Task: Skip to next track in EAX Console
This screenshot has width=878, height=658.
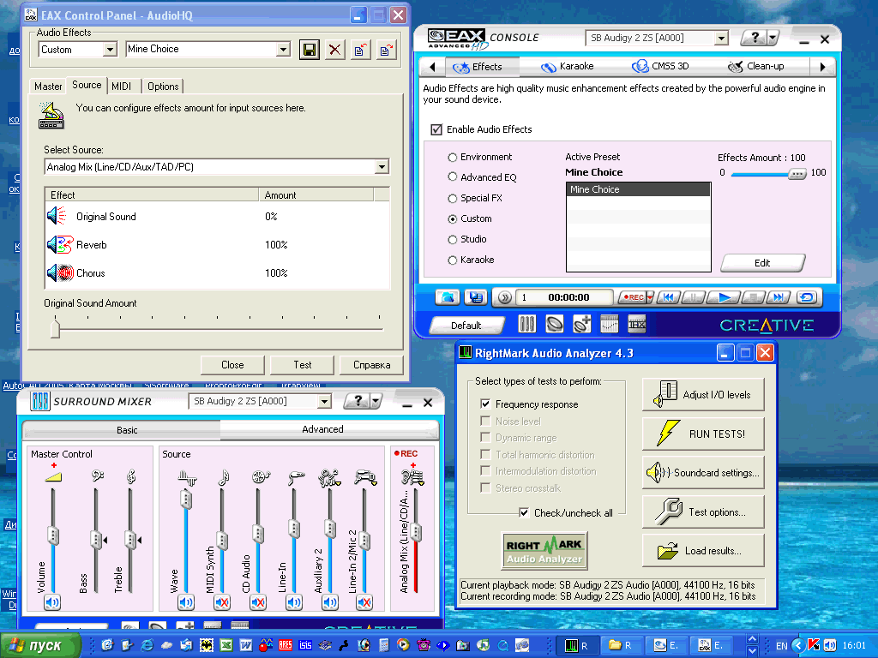Action: coord(779,297)
